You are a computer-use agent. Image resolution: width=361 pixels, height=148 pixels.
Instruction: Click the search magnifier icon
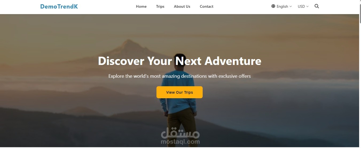pos(317,6)
